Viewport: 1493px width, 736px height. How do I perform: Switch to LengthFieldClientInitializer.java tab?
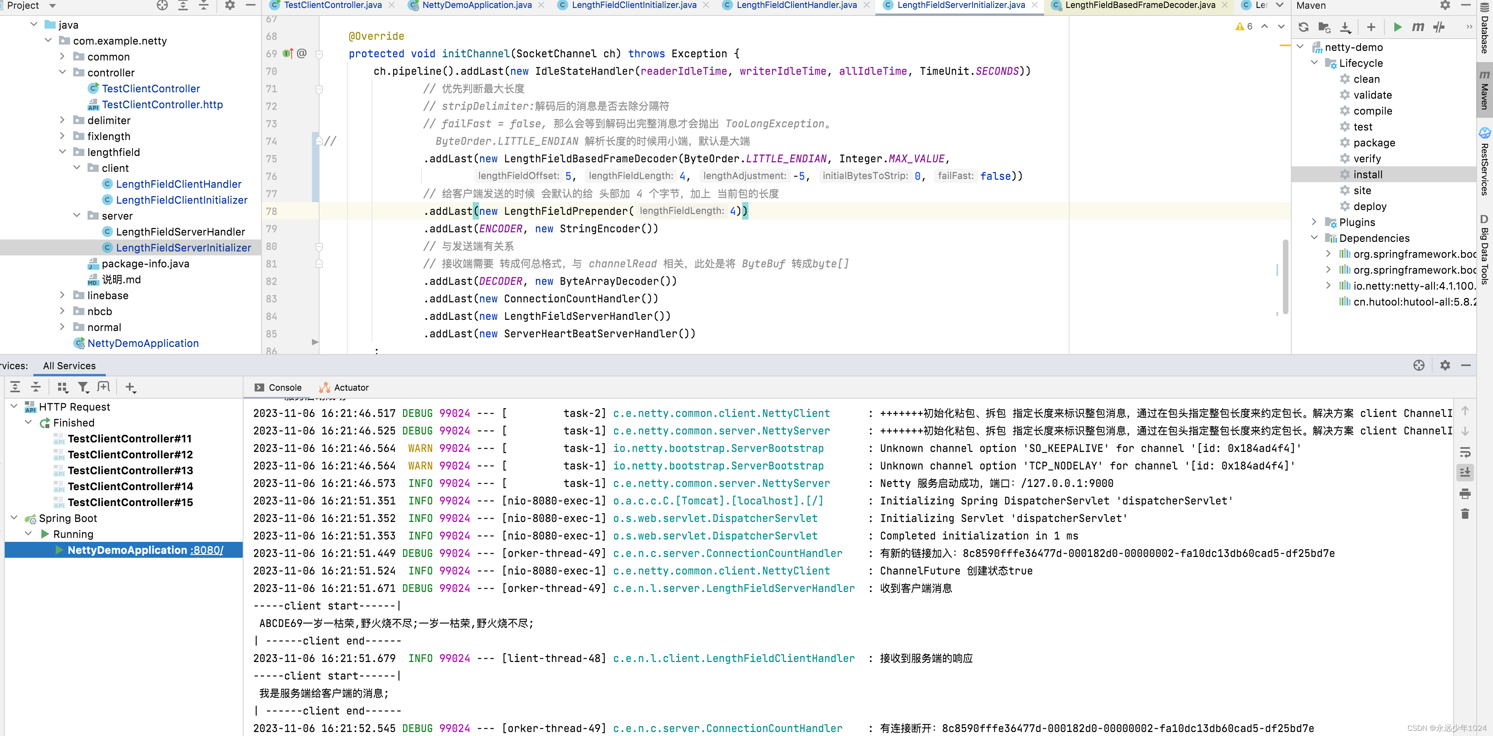pyautogui.click(x=633, y=5)
